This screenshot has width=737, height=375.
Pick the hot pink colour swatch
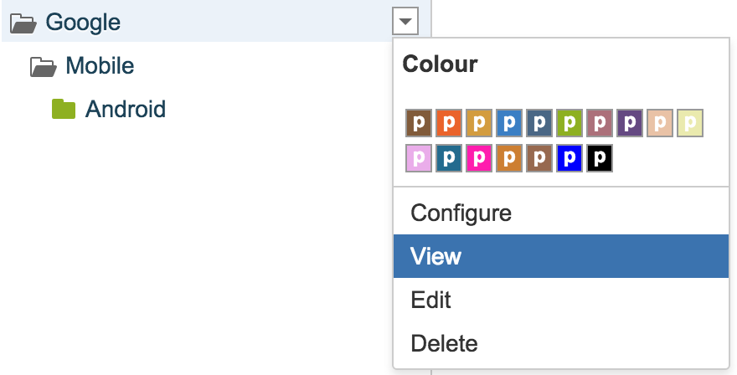click(478, 158)
